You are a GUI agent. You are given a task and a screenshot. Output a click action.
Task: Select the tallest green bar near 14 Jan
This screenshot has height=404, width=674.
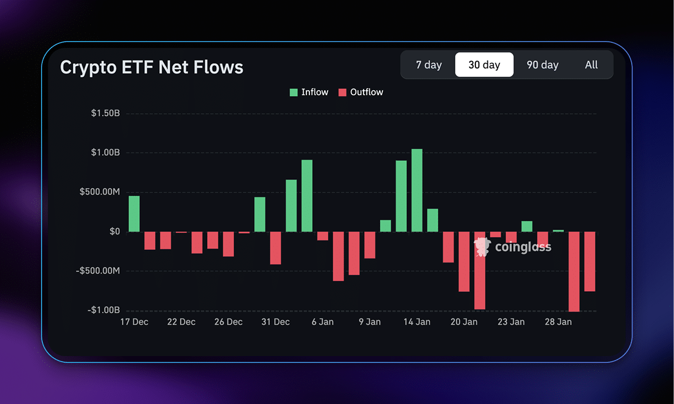(x=417, y=188)
